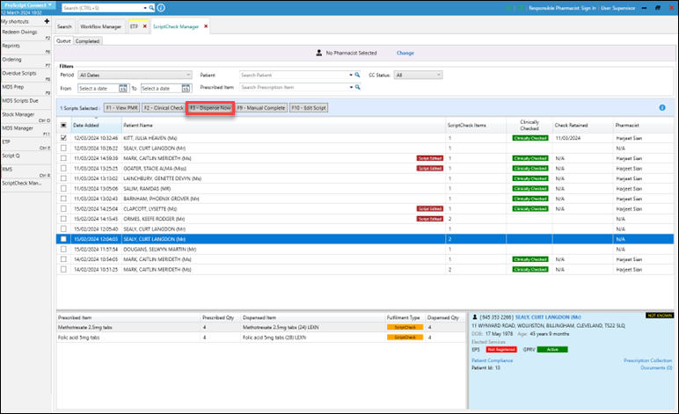
Task: Expand the Prescribed Item dropdown arrow
Action: [x=351, y=87]
